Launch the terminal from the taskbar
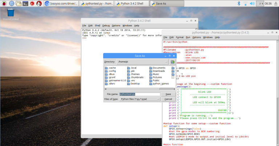Image resolution: width=279 pixels, height=146 pixels. click(26, 3)
